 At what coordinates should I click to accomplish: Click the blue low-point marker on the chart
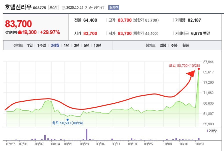click(67, 120)
